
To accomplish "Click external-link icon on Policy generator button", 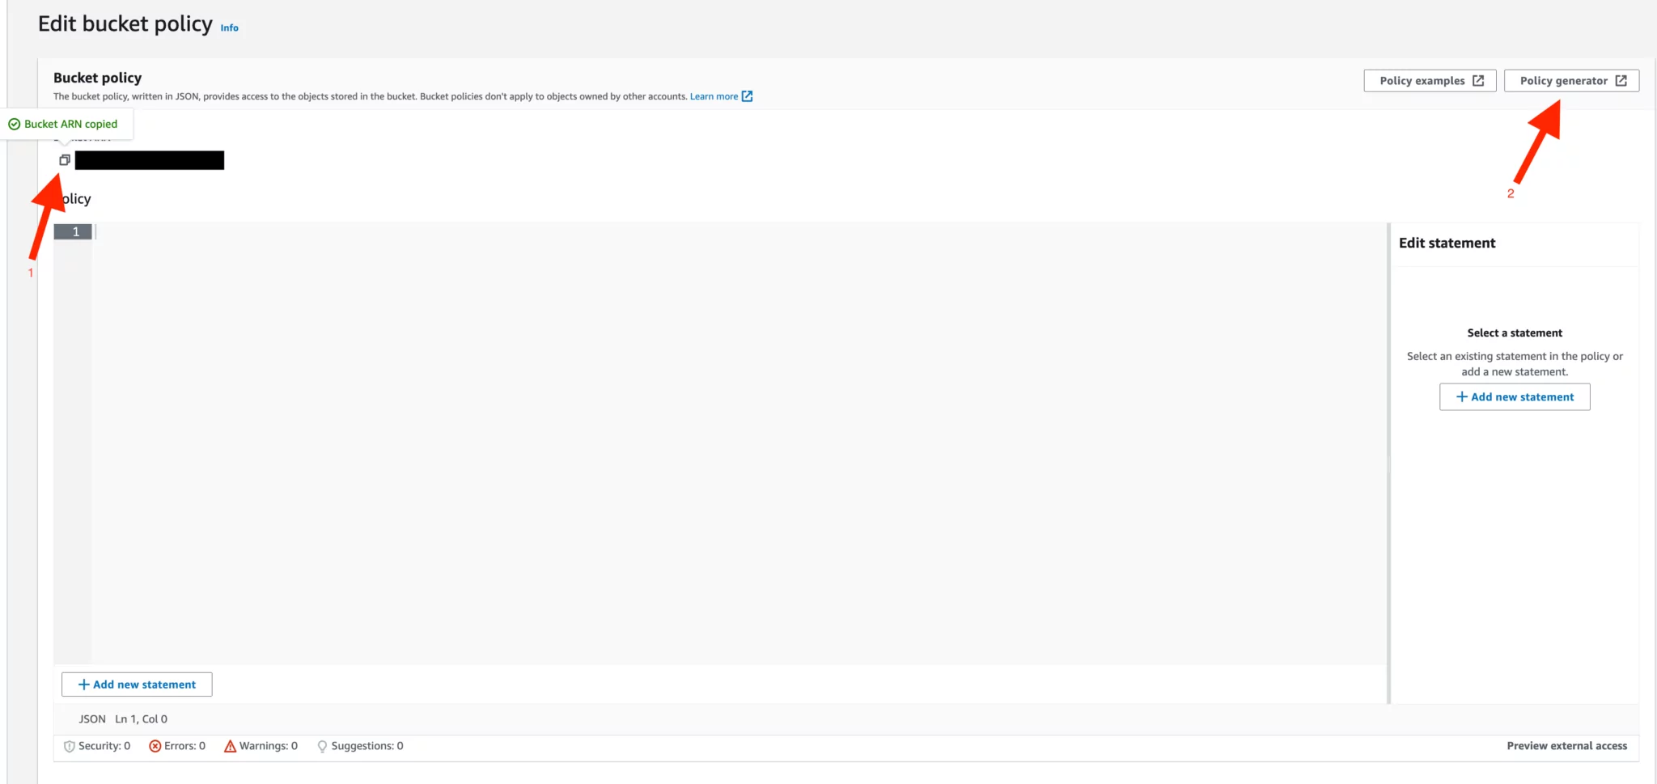I will [x=1621, y=81].
